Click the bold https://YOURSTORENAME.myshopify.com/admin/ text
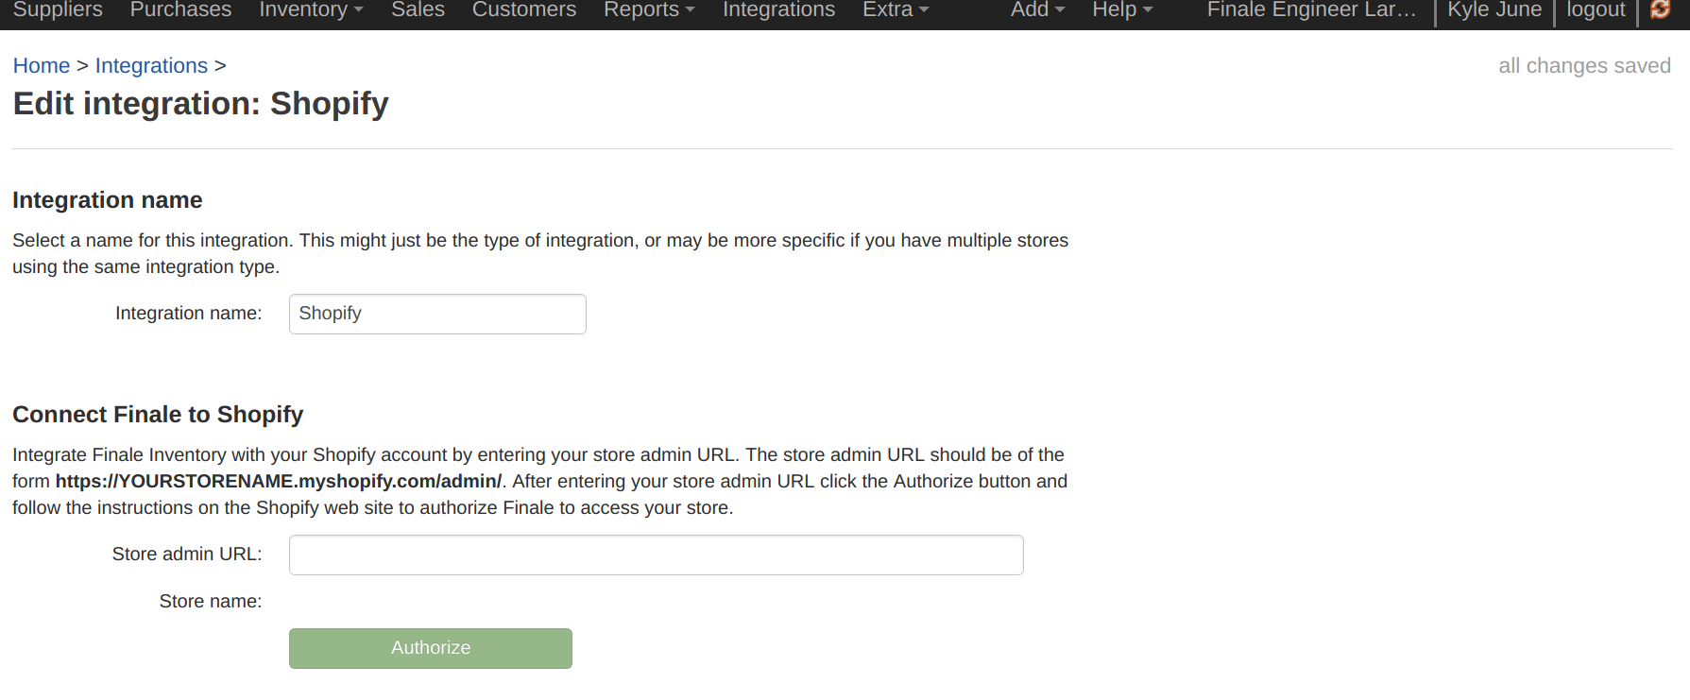1690x700 pixels. 279,482
